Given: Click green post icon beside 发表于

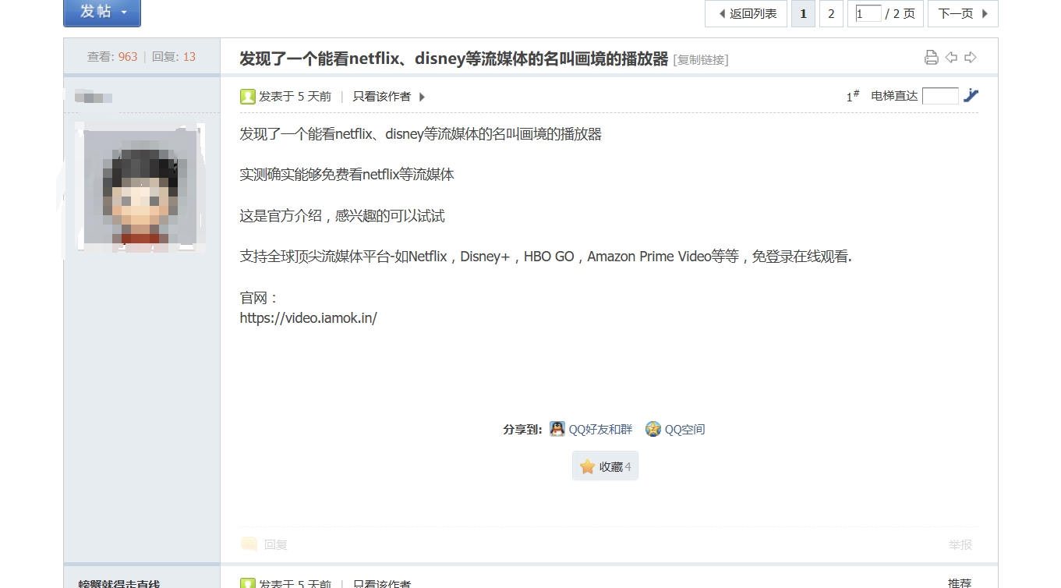Looking at the screenshot, I should pyautogui.click(x=247, y=97).
